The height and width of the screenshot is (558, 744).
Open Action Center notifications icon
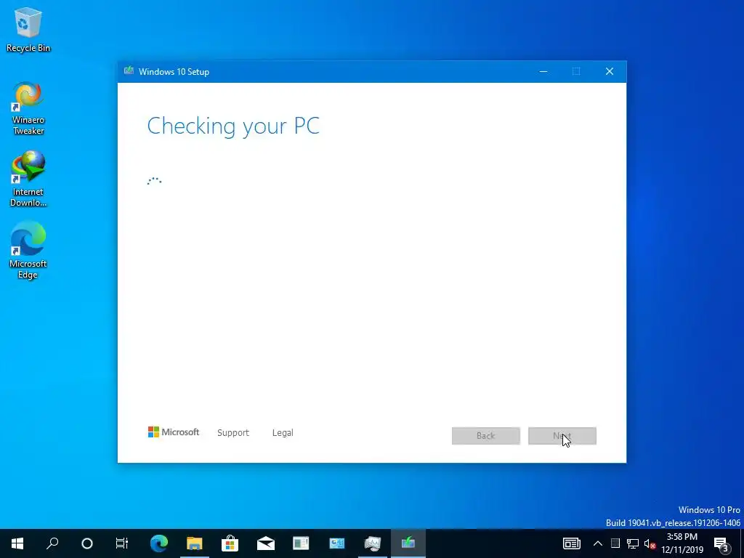(721, 543)
